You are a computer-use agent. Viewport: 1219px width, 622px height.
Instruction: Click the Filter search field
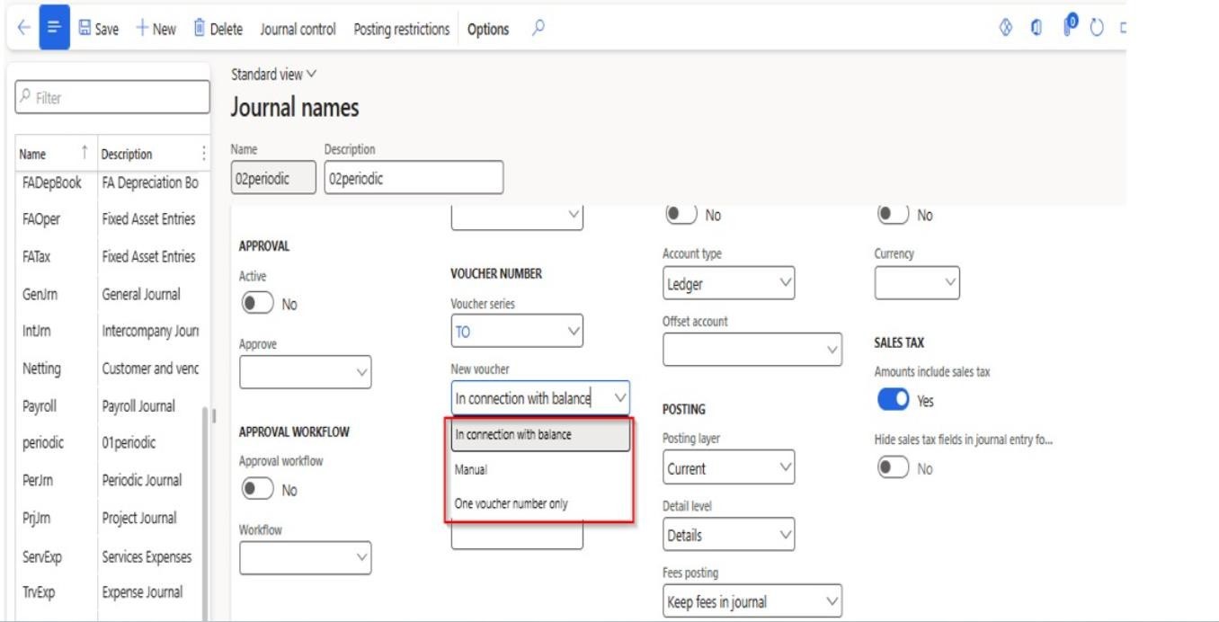[112, 98]
